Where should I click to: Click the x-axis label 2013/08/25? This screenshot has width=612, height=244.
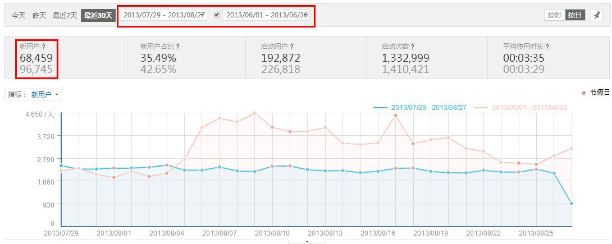pyautogui.click(x=536, y=233)
